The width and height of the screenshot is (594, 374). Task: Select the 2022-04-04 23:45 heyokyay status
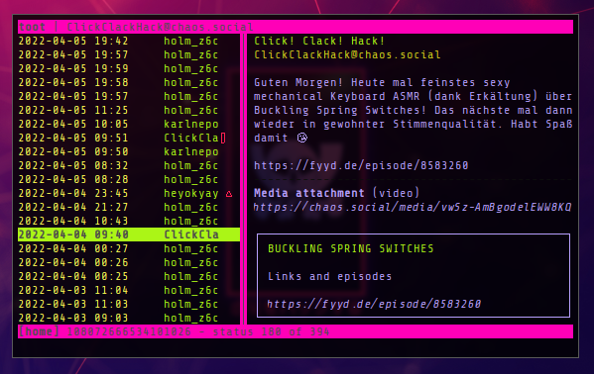[129, 193]
